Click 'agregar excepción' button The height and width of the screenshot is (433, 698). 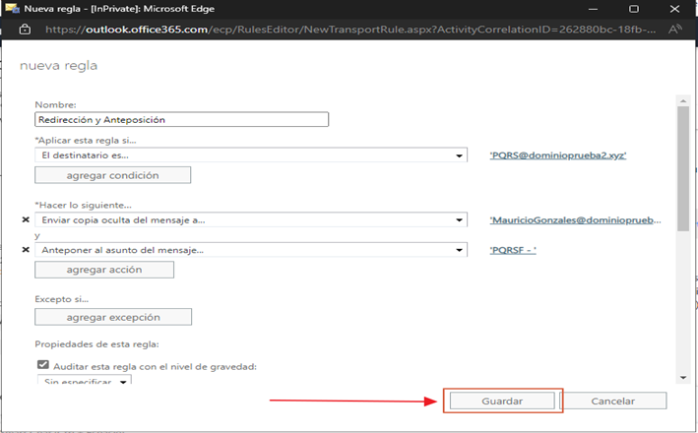click(x=112, y=317)
